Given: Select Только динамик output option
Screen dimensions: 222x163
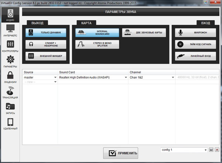Looking at the screenshot, I should [x=46, y=33].
